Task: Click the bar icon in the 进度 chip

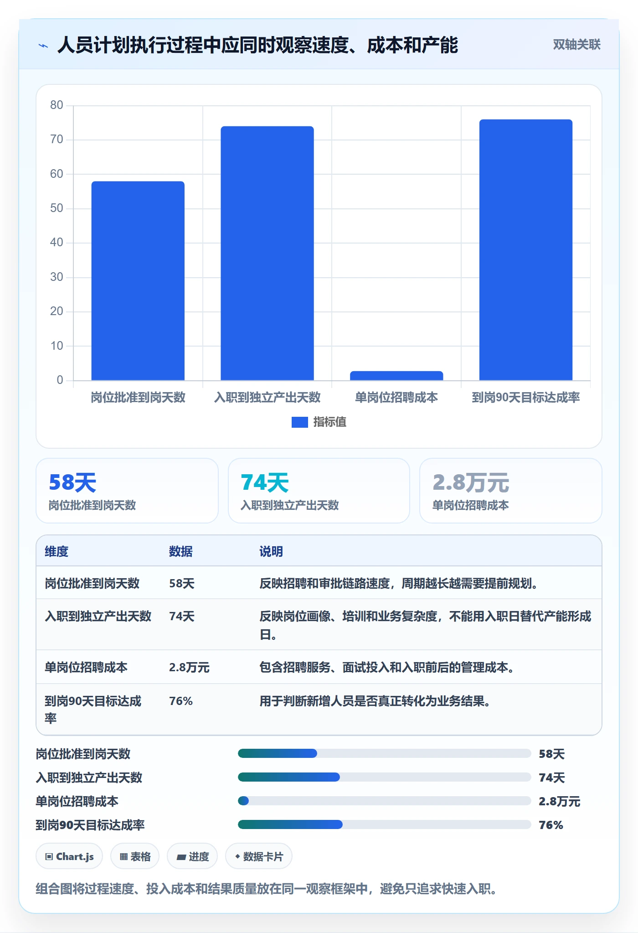Action: coord(181,857)
